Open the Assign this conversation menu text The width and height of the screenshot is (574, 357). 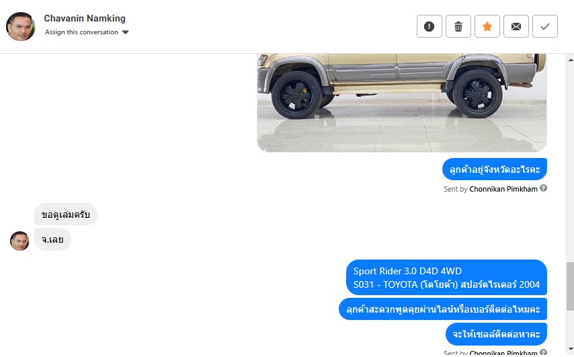[x=81, y=32]
